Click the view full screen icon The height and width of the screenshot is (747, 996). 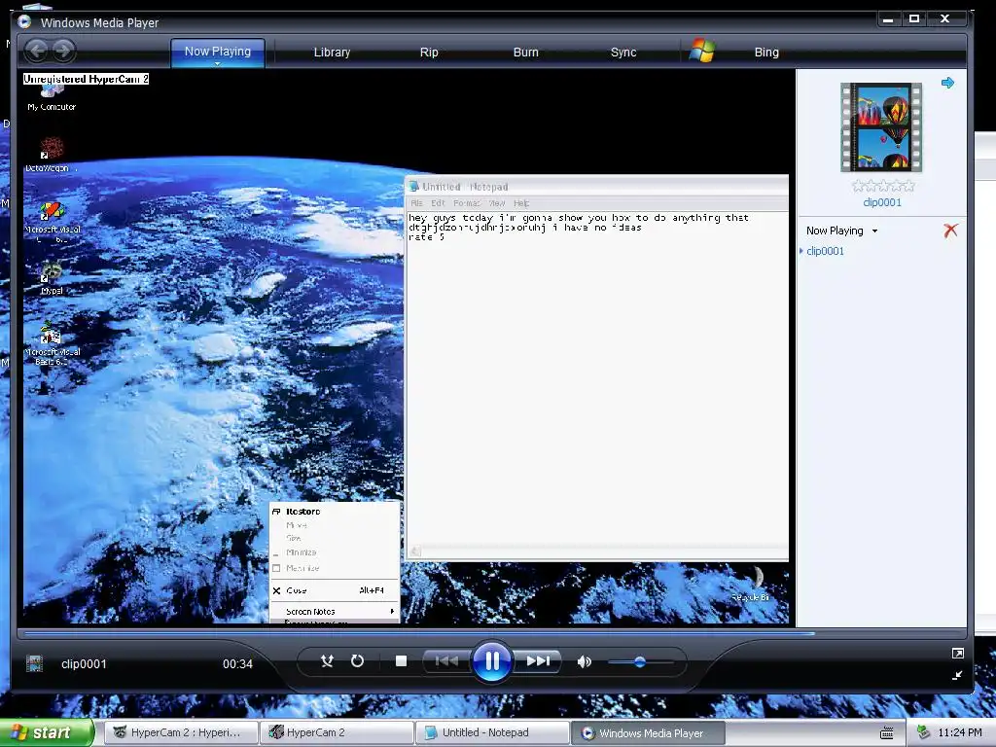[x=958, y=653]
